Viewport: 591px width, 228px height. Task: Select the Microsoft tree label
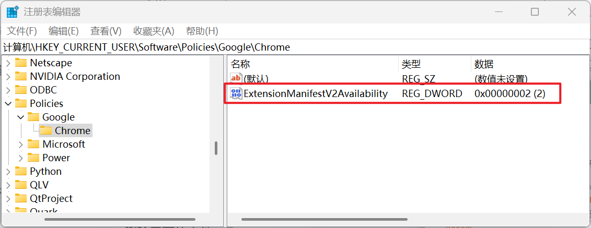point(64,144)
